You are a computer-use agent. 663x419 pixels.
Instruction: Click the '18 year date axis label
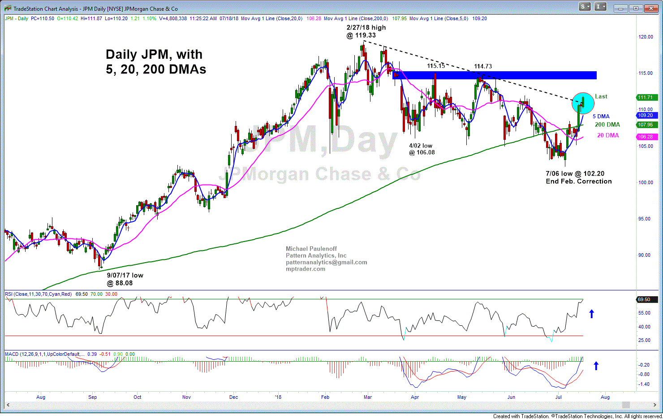click(278, 397)
